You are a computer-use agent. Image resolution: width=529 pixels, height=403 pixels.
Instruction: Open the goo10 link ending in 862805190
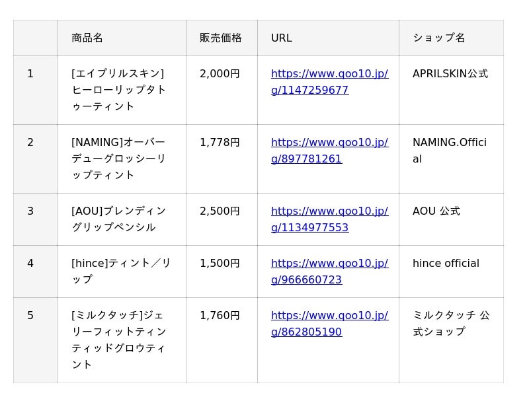[x=329, y=324]
